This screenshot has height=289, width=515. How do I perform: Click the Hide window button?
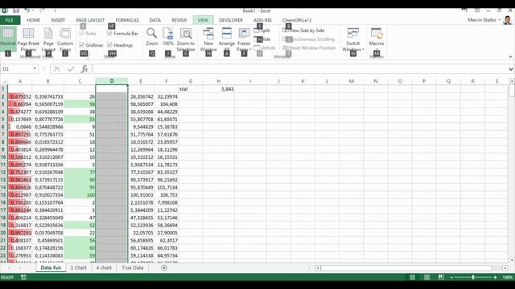[x=262, y=39]
